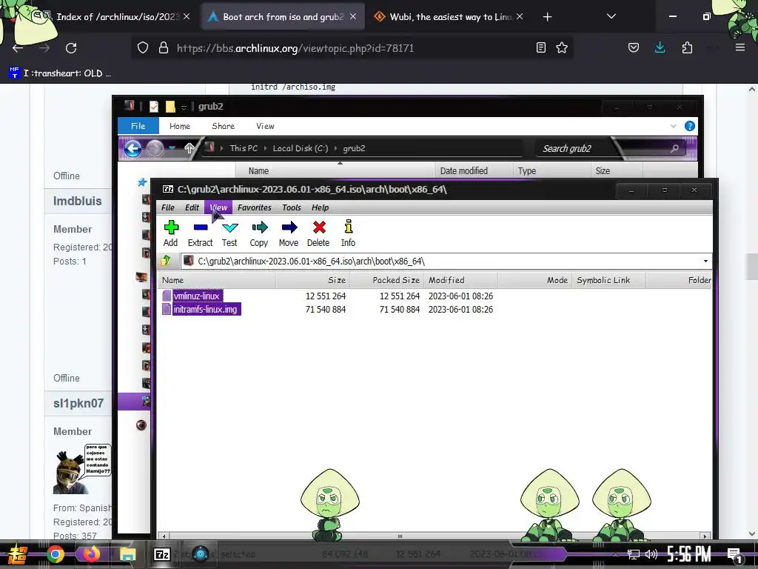The height and width of the screenshot is (569, 758).
Task: Open the Firefox hamburger menu
Action: (x=740, y=48)
